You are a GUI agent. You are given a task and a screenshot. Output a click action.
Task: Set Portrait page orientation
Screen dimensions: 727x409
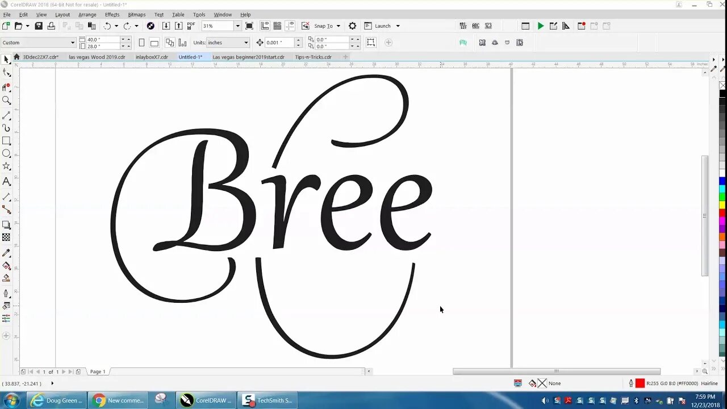[141, 43]
